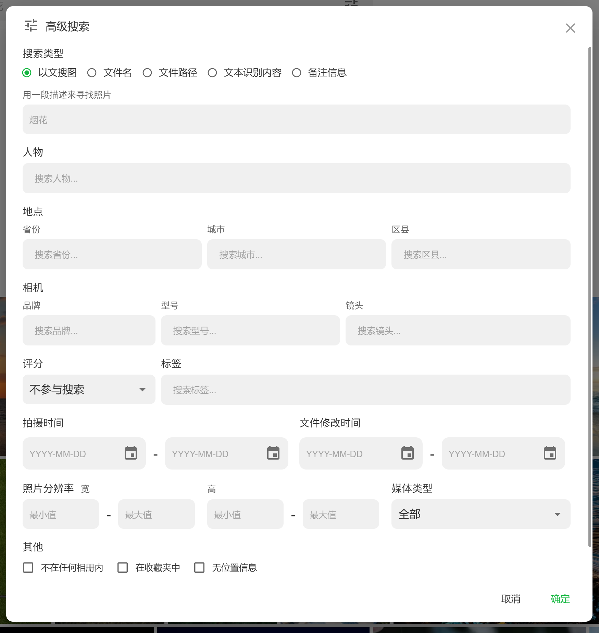Click 确定 to confirm search
The height and width of the screenshot is (633, 599).
(560, 599)
